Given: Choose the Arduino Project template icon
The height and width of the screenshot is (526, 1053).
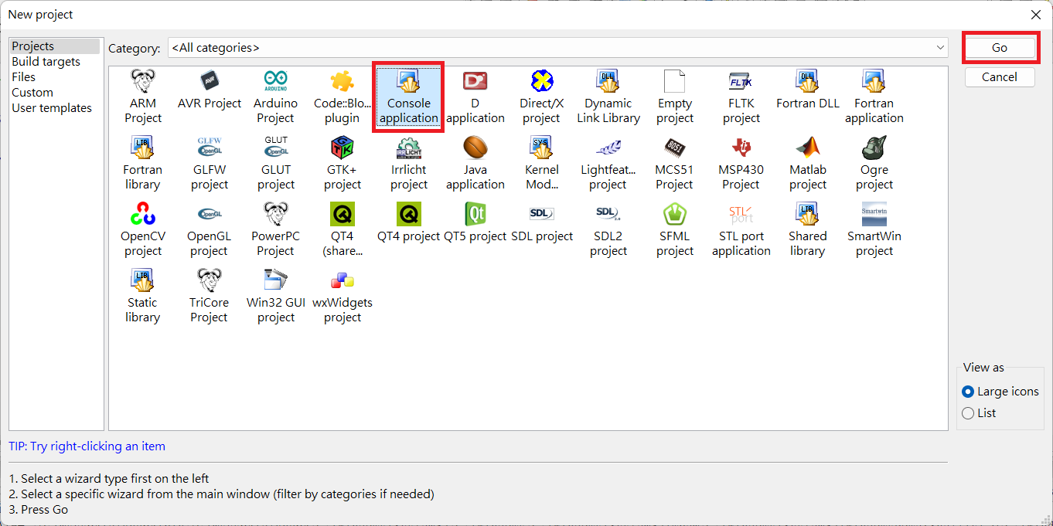Looking at the screenshot, I should pyautogui.click(x=275, y=82).
